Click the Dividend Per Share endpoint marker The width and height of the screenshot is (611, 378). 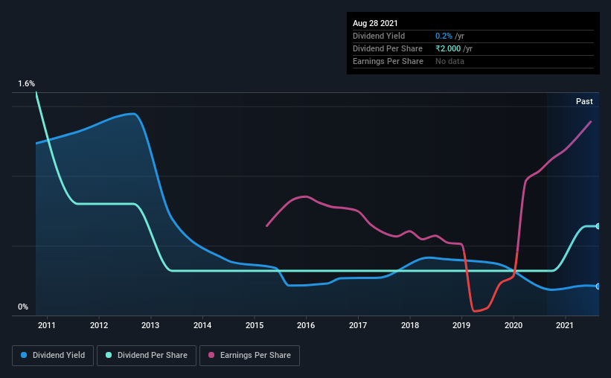coord(598,226)
